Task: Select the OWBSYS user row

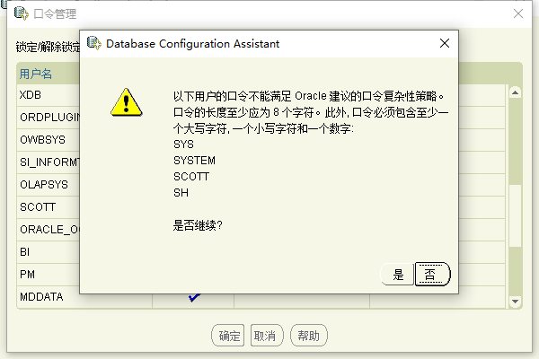Action: pos(49,140)
